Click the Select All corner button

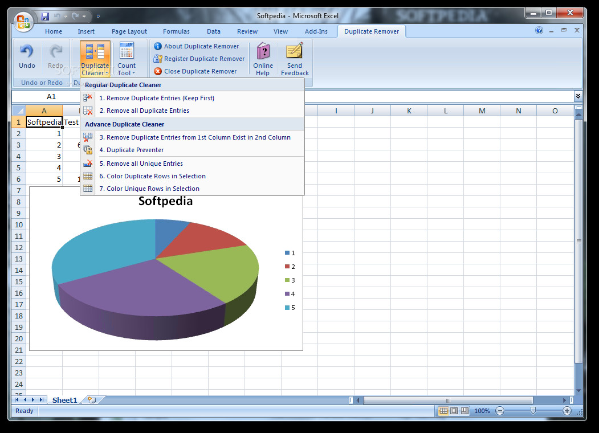point(19,111)
